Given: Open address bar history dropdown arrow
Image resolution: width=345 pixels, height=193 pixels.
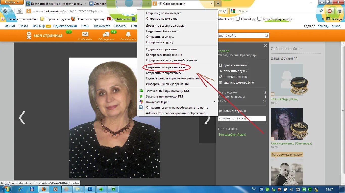Looking at the screenshot, I should [220, 11].
